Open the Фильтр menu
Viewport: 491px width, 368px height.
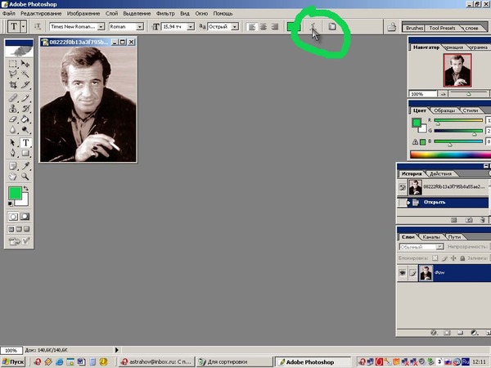pos(165,13)
